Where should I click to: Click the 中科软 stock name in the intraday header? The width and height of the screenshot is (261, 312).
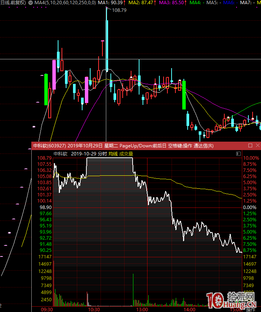[61, 154]
